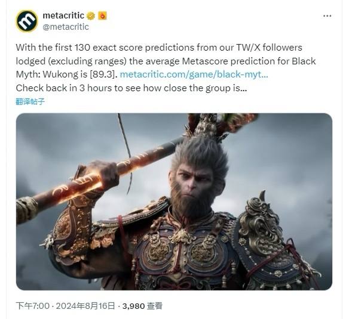
Task: Open the metacritic.com/game/black-myt… link
Action: (194, 75)
